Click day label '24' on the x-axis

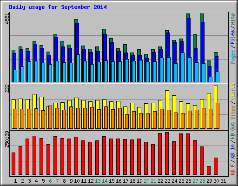click(174, 181)
